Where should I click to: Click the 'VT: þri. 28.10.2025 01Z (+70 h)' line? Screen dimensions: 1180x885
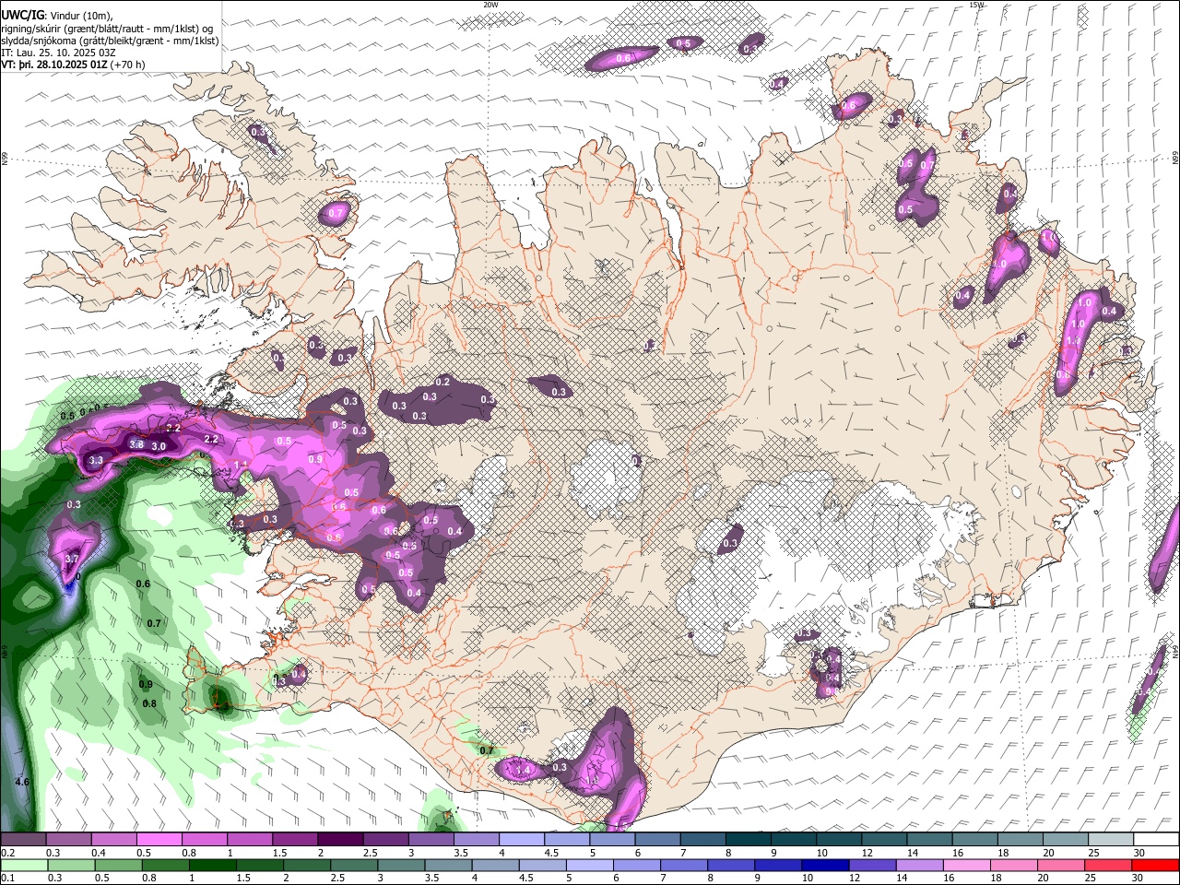point(73,65)
